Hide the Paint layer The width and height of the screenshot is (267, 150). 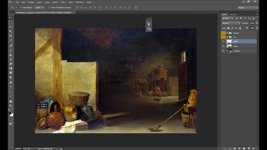223,46
